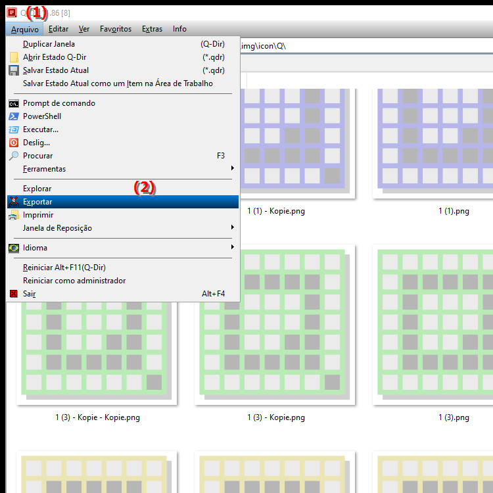Click the printer icon for Imprimir
The image size is (493, 493).
pos(14,215)
